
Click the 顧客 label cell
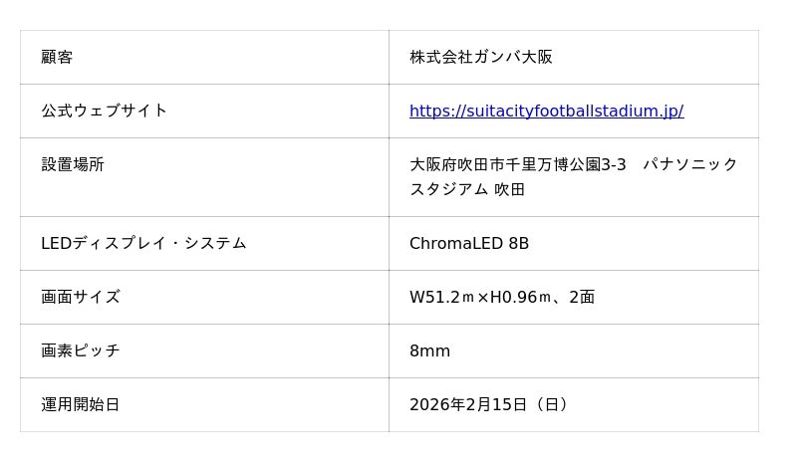point(57,57)
